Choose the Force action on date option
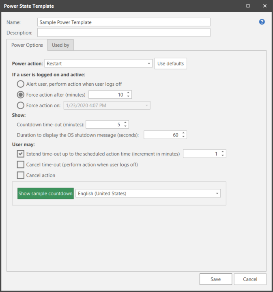This screenshot has width=273, height=292. click(21, 106)
